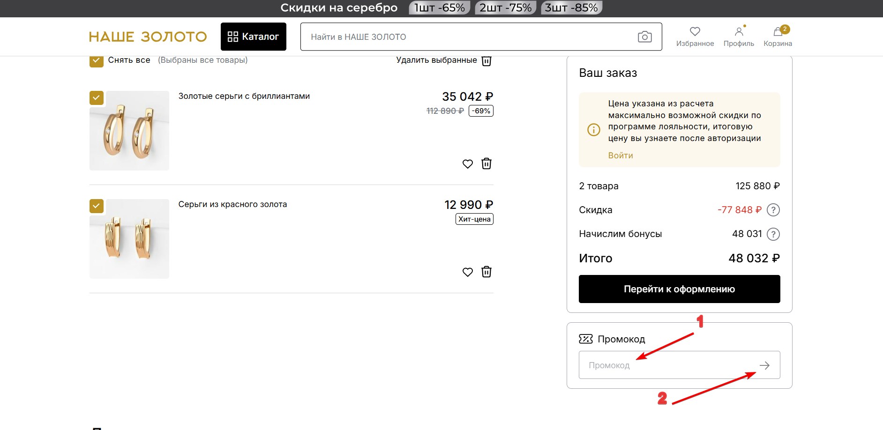
Task: Open Профиль user profile icon
Action: tap(739, 32)
